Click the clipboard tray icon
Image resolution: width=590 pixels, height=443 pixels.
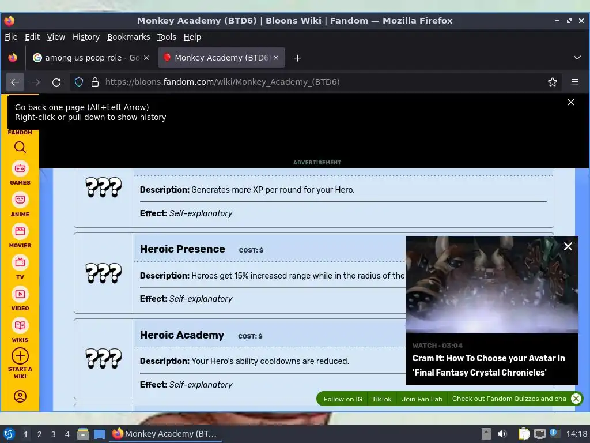pos(524,434)
